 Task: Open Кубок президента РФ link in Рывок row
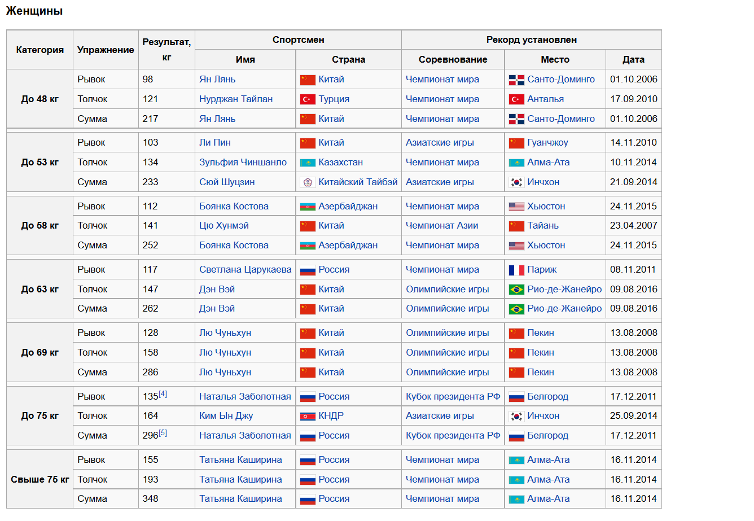point(453,397)
